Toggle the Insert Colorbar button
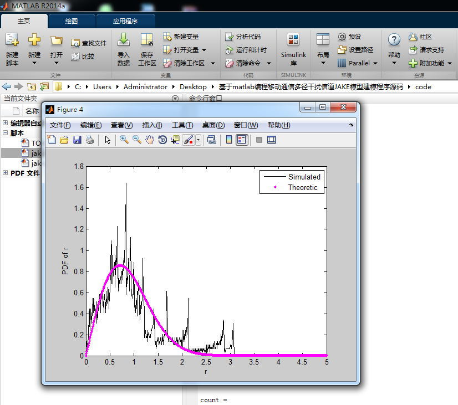This screenshot has width=458, height=405. coord(229,140)
